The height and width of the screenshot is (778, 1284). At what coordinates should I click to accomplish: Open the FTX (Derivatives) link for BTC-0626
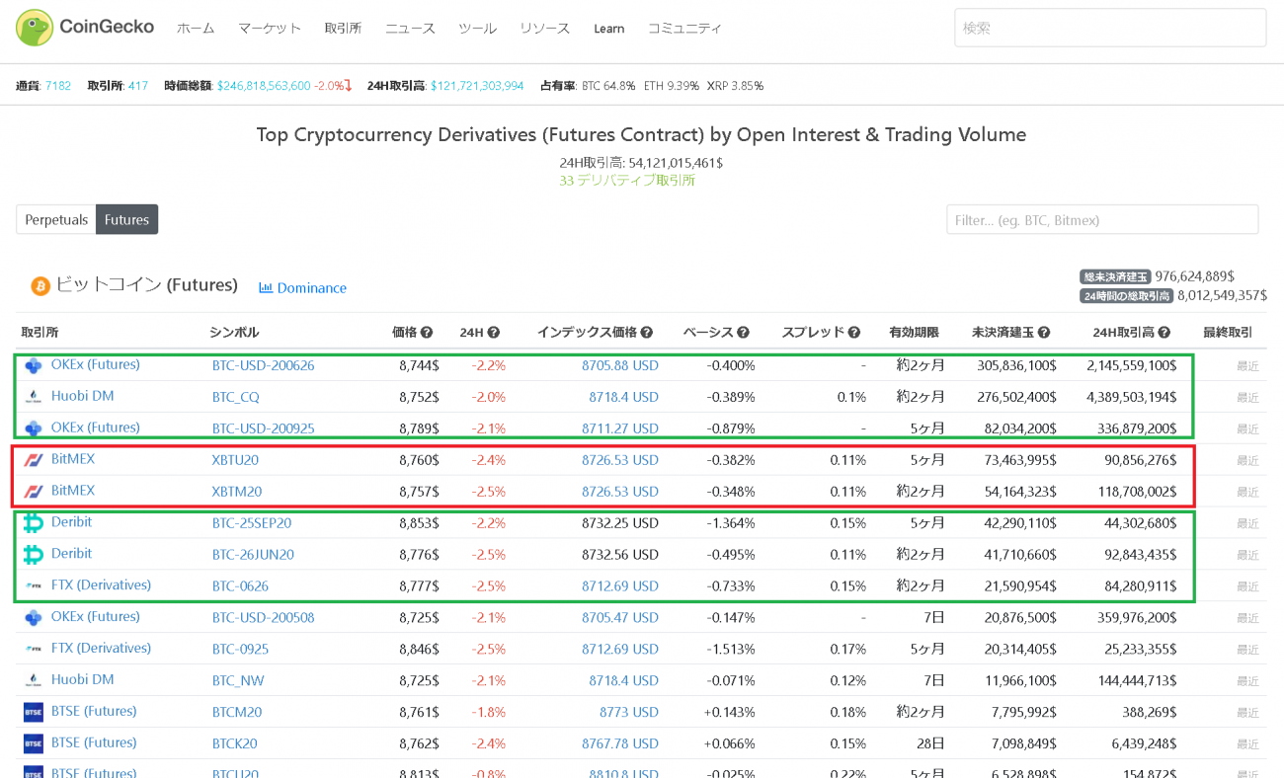click(102, 585)
